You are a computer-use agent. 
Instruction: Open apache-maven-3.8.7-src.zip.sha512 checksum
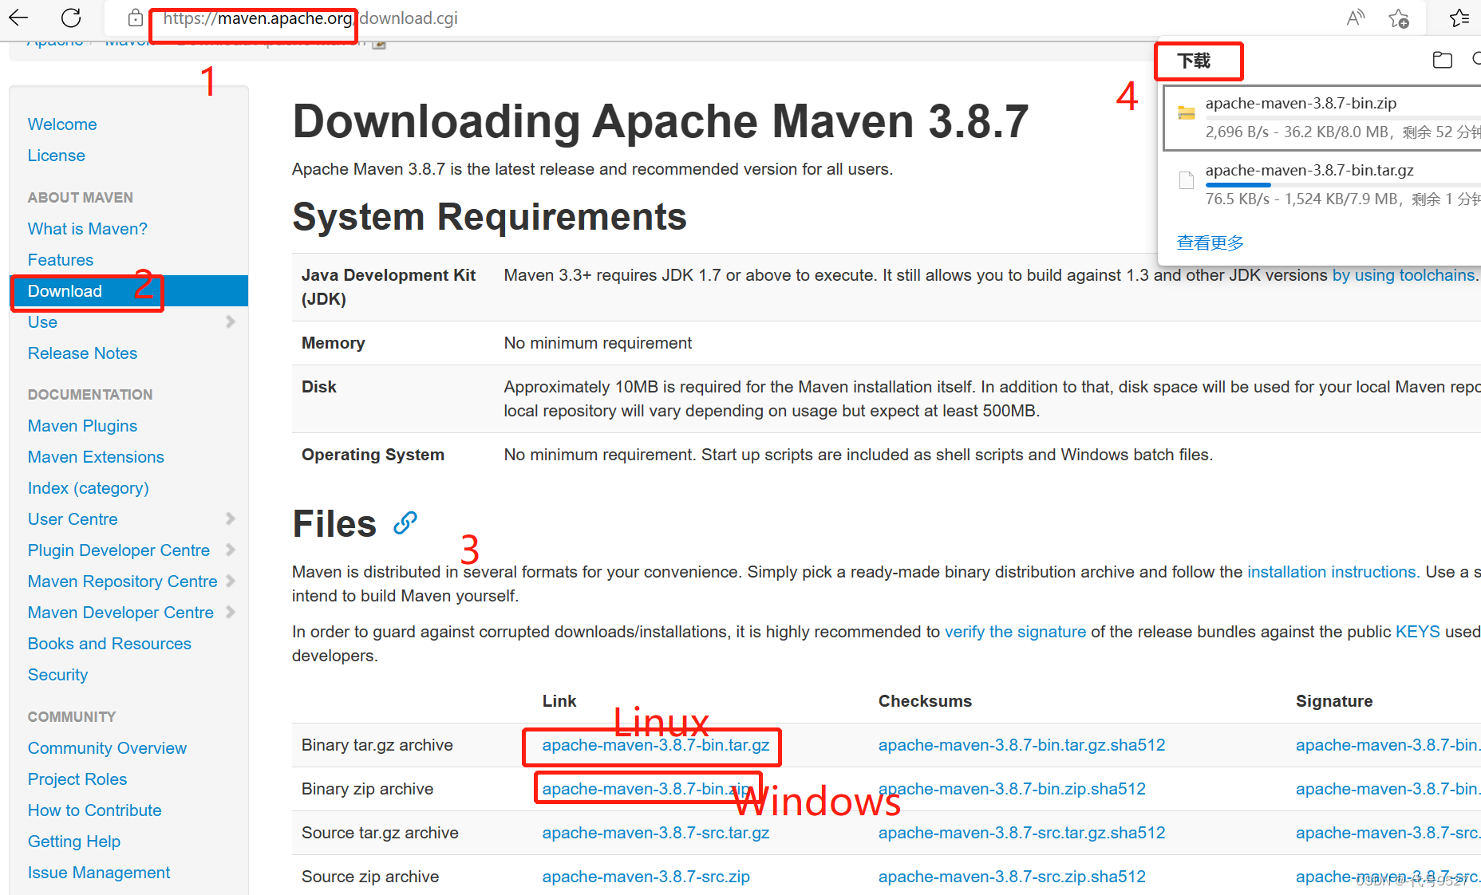[x=1013, y=877]
